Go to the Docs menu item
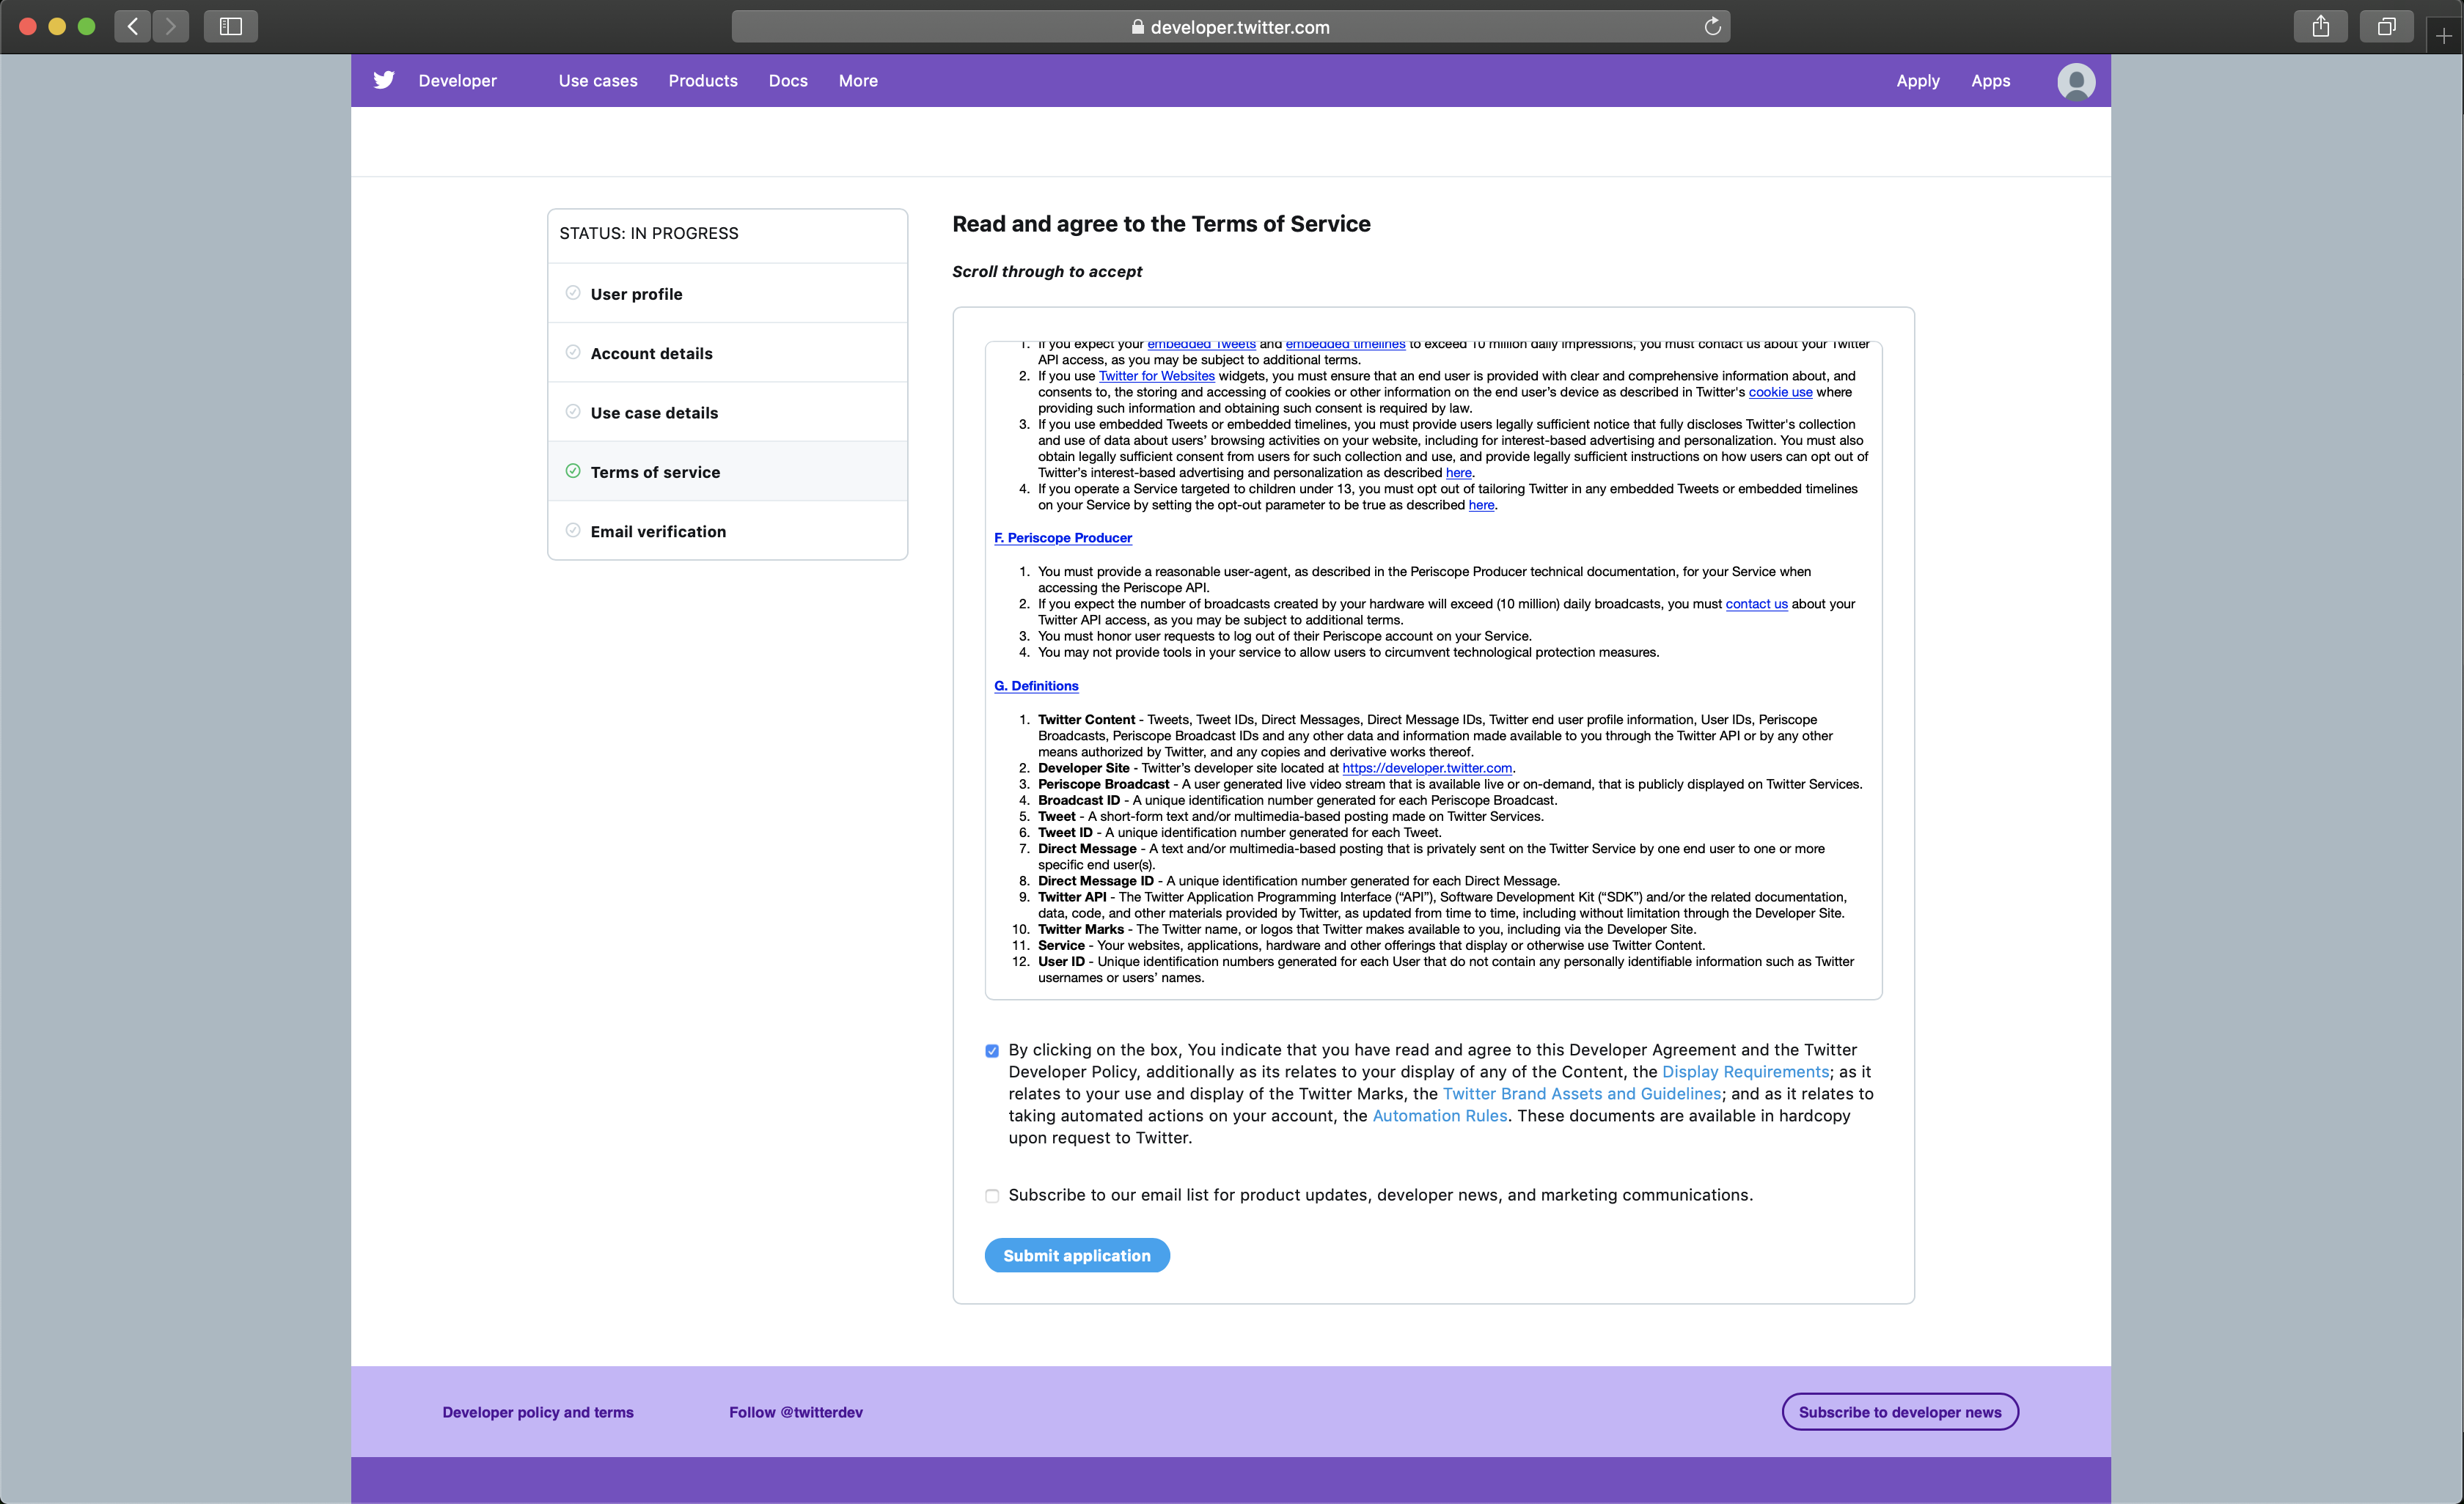 (x=787, y=81)
